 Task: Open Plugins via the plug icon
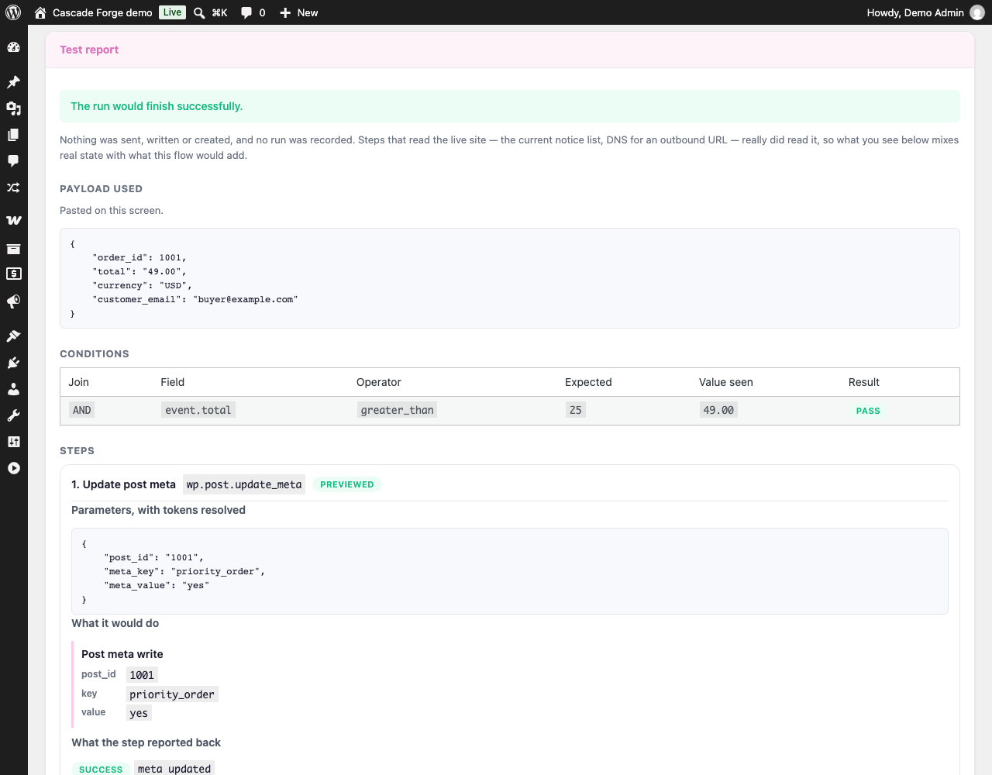click(x=13, y=363)
